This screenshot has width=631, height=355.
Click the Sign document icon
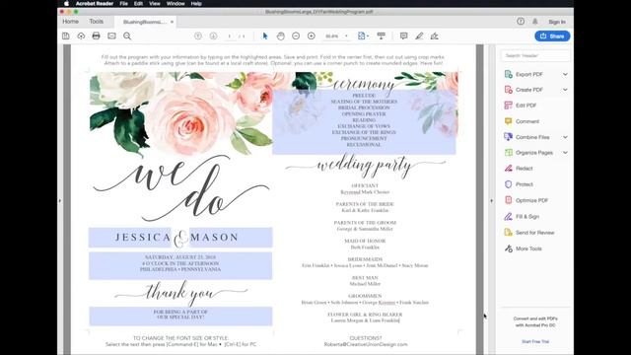tap(434, 36)
